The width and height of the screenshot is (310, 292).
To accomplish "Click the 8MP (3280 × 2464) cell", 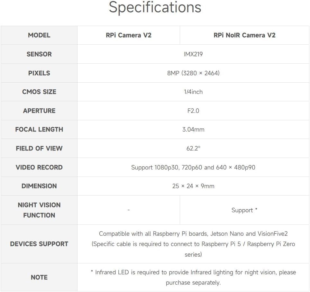I will click(193, 73).
